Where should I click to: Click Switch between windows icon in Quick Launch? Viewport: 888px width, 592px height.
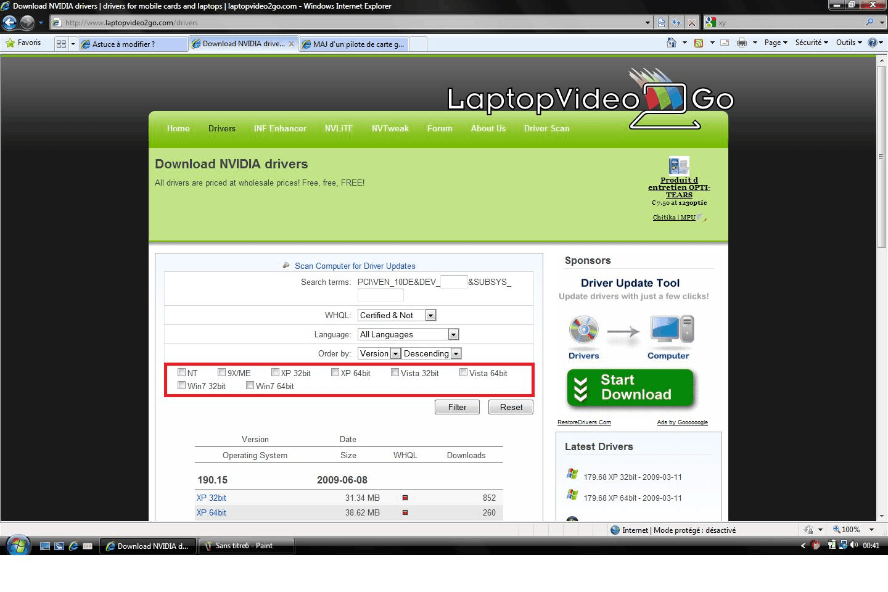tap(59, 546)
